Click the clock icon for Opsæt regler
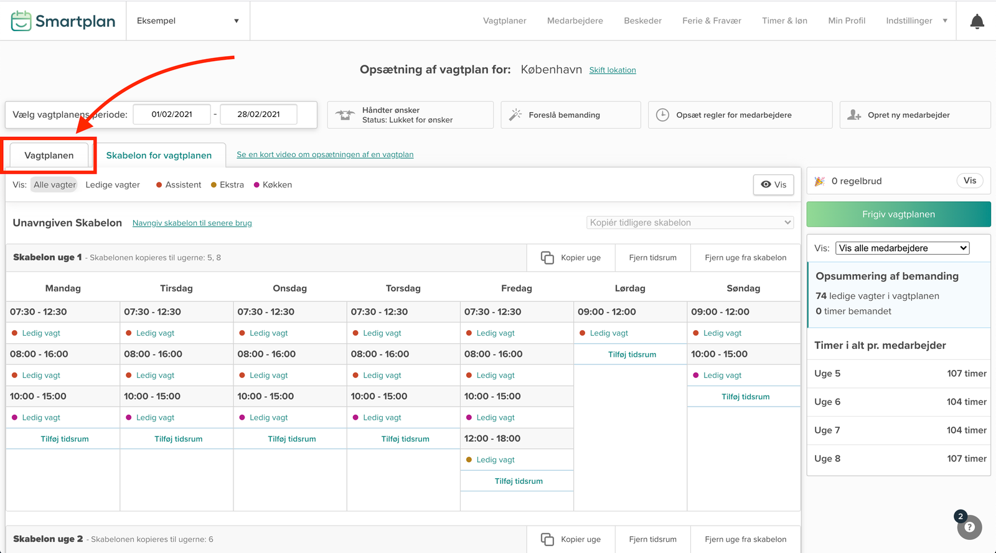 663,115
